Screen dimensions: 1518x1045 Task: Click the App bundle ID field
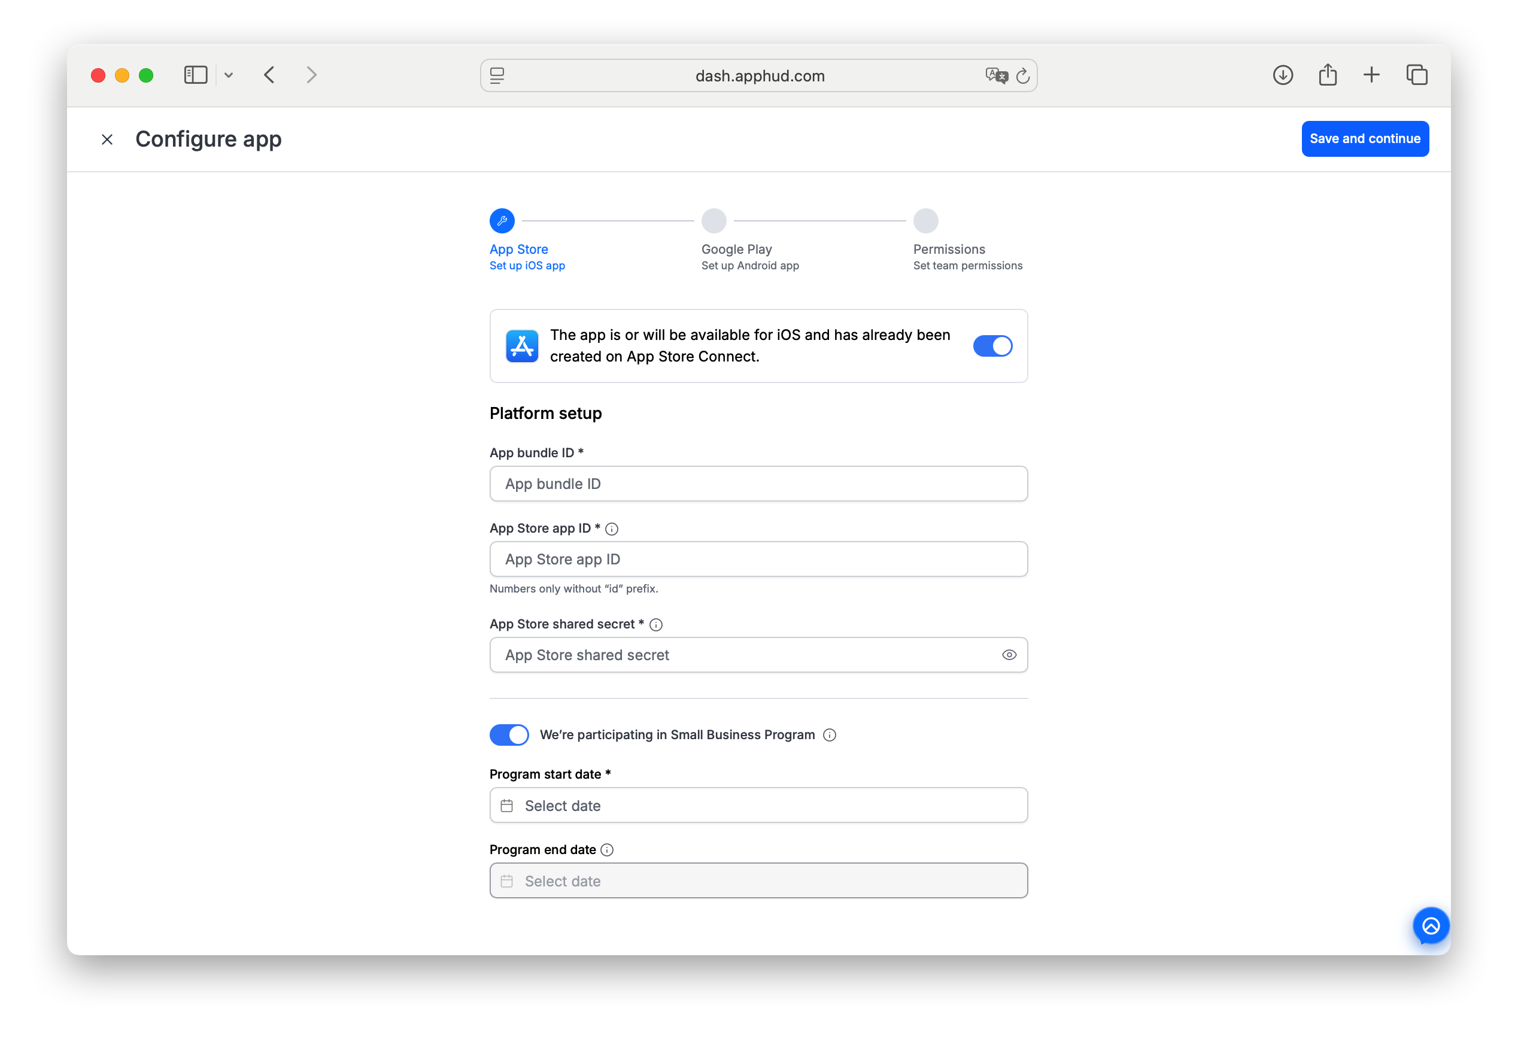758,484
